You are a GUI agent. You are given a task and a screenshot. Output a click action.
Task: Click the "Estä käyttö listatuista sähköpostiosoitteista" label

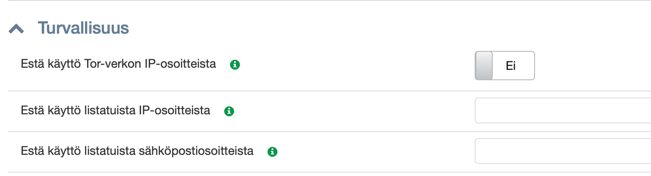137,151
